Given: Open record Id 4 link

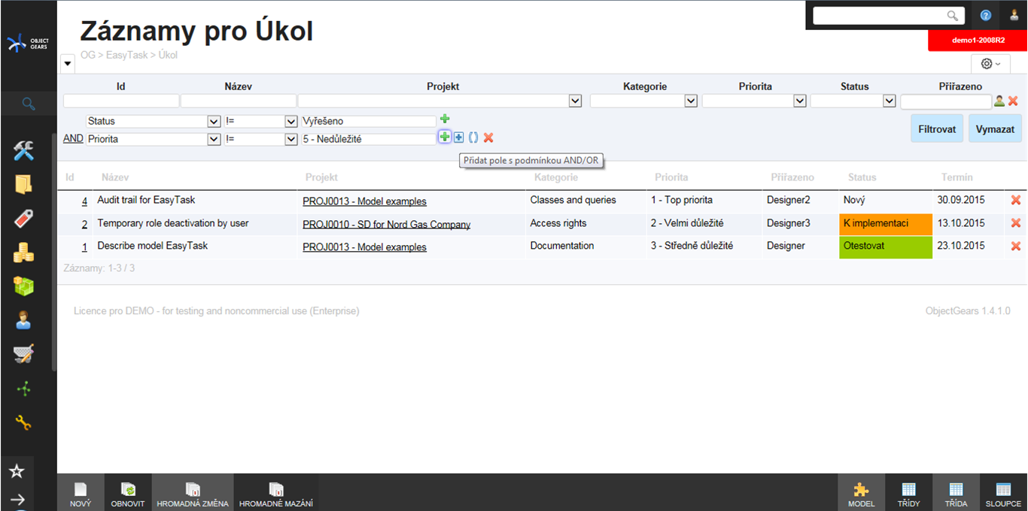Looking at the screenshot, I should tap(84, 201).
